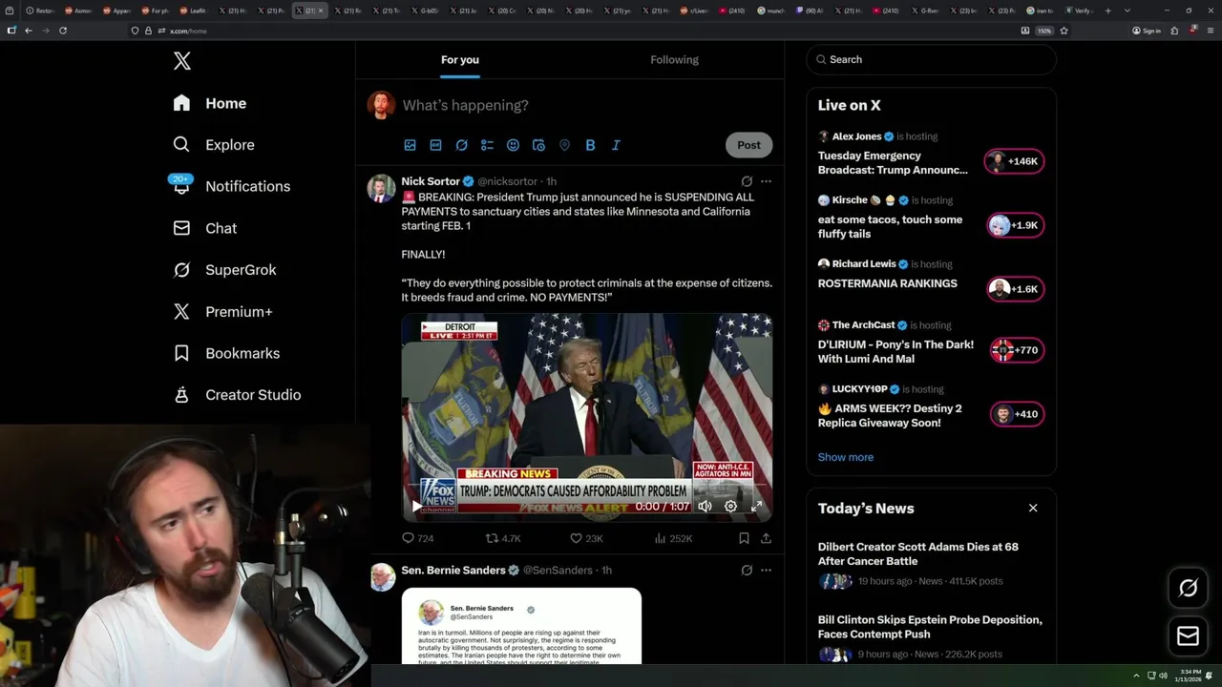
Task: Go to Home in the sidebar
Action: point(210,103)
